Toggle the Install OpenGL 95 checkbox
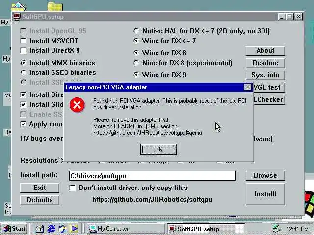This screenshot has width=314, height=235. (x=23, y=31)
